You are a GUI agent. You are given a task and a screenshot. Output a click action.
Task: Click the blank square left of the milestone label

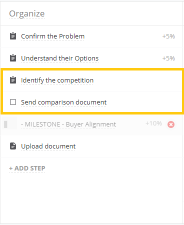(x=13, y=123)
